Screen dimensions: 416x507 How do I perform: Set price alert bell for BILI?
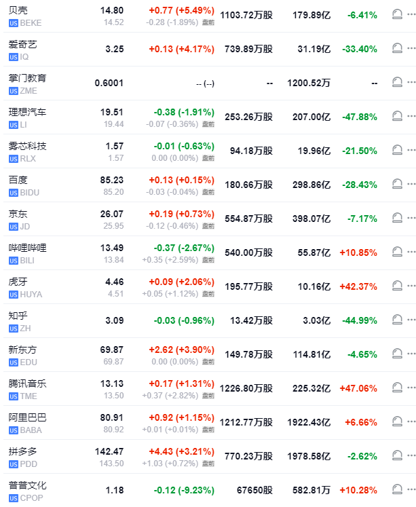pyautogui.click(x=397, y=252)
